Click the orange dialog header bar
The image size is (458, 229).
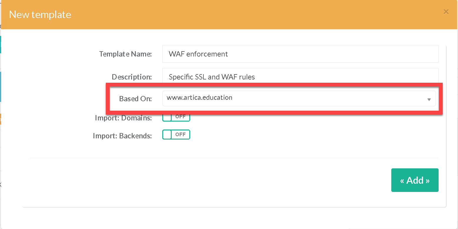235,15
